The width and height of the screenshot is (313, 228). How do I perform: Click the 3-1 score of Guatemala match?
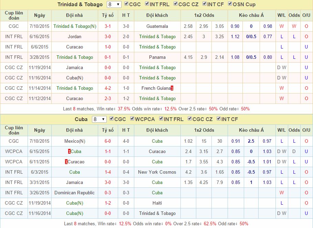[108, 26]
